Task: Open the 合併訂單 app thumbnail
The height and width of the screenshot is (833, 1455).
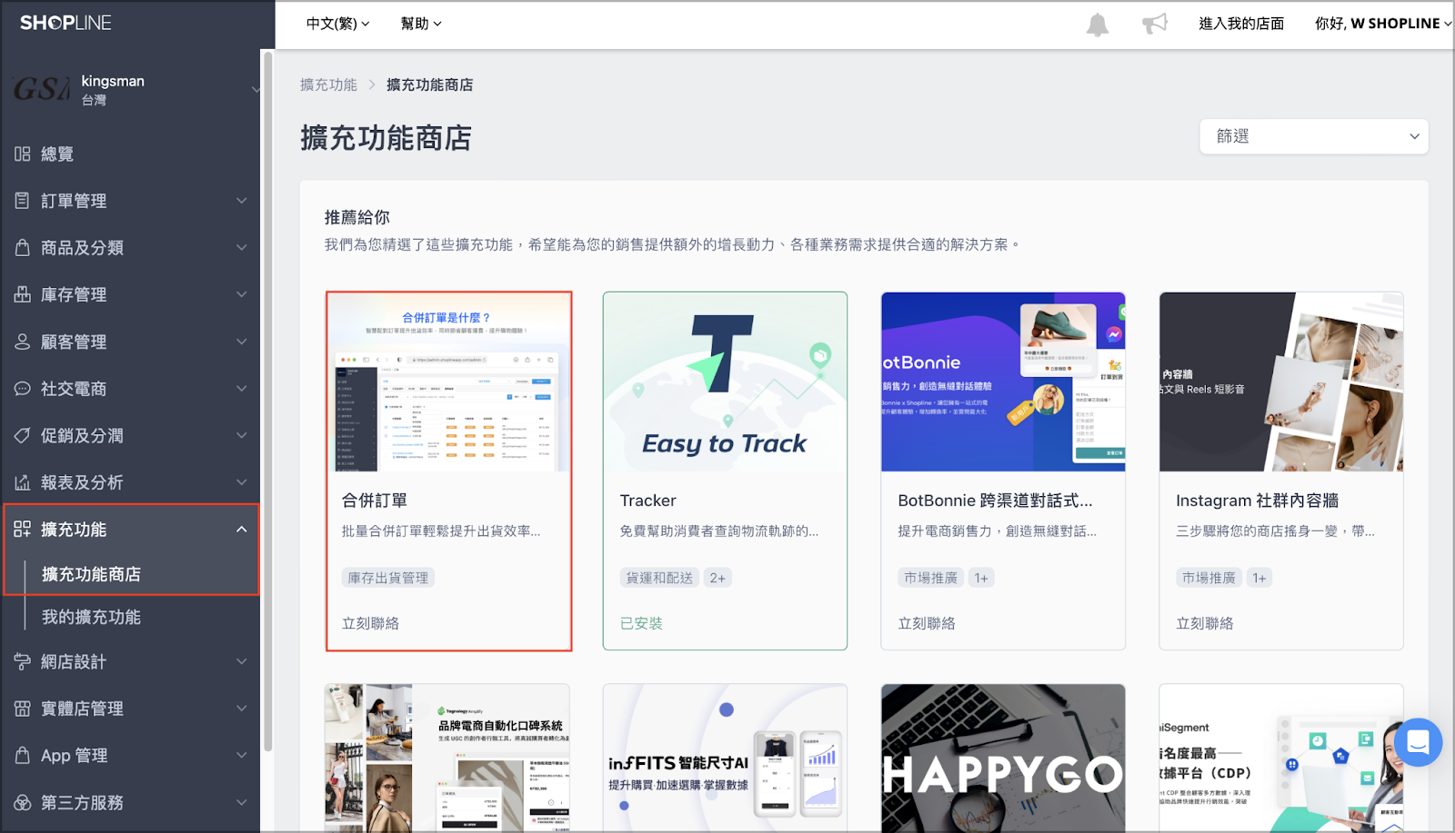Action: pos(449,382)
